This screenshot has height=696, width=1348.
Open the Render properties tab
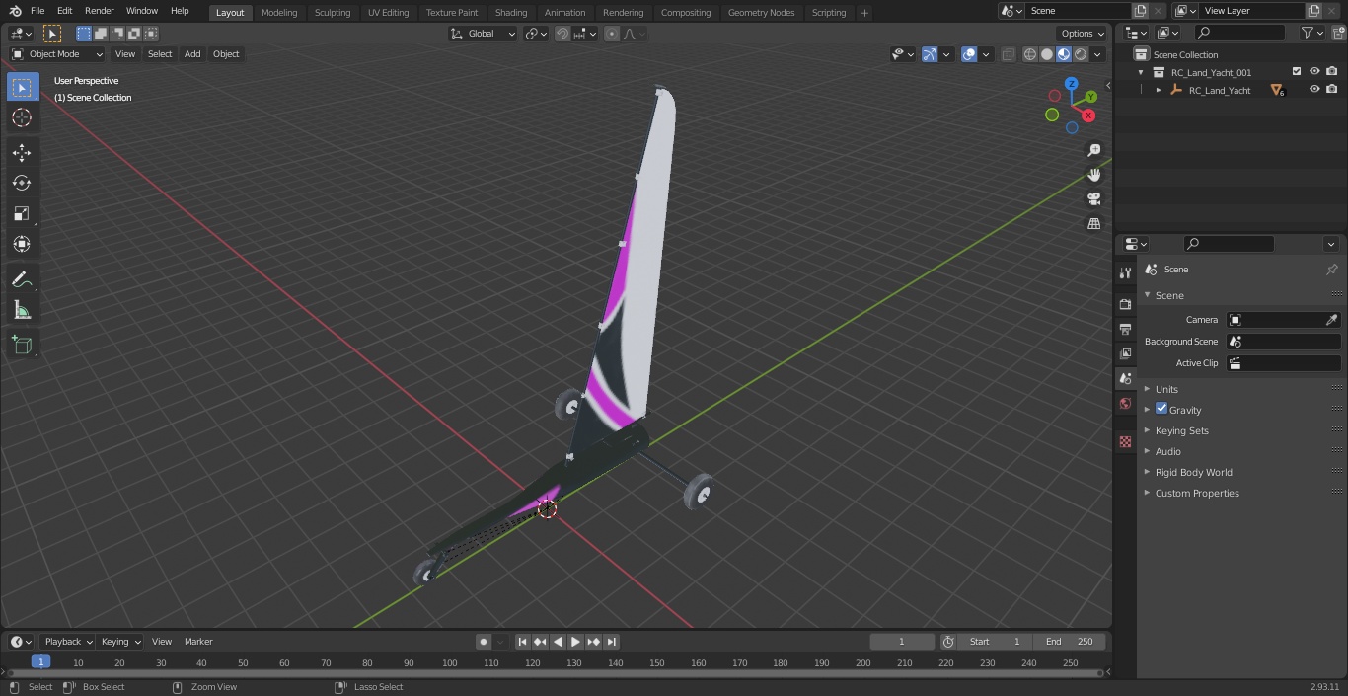pyautogui.click(x=1125, y=304)
